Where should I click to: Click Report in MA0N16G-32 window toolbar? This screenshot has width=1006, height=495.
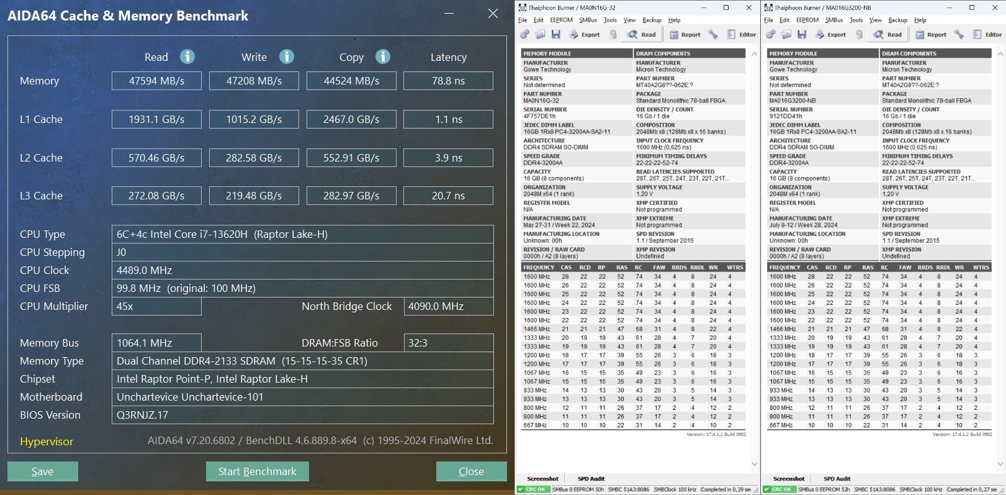point(685,35)
